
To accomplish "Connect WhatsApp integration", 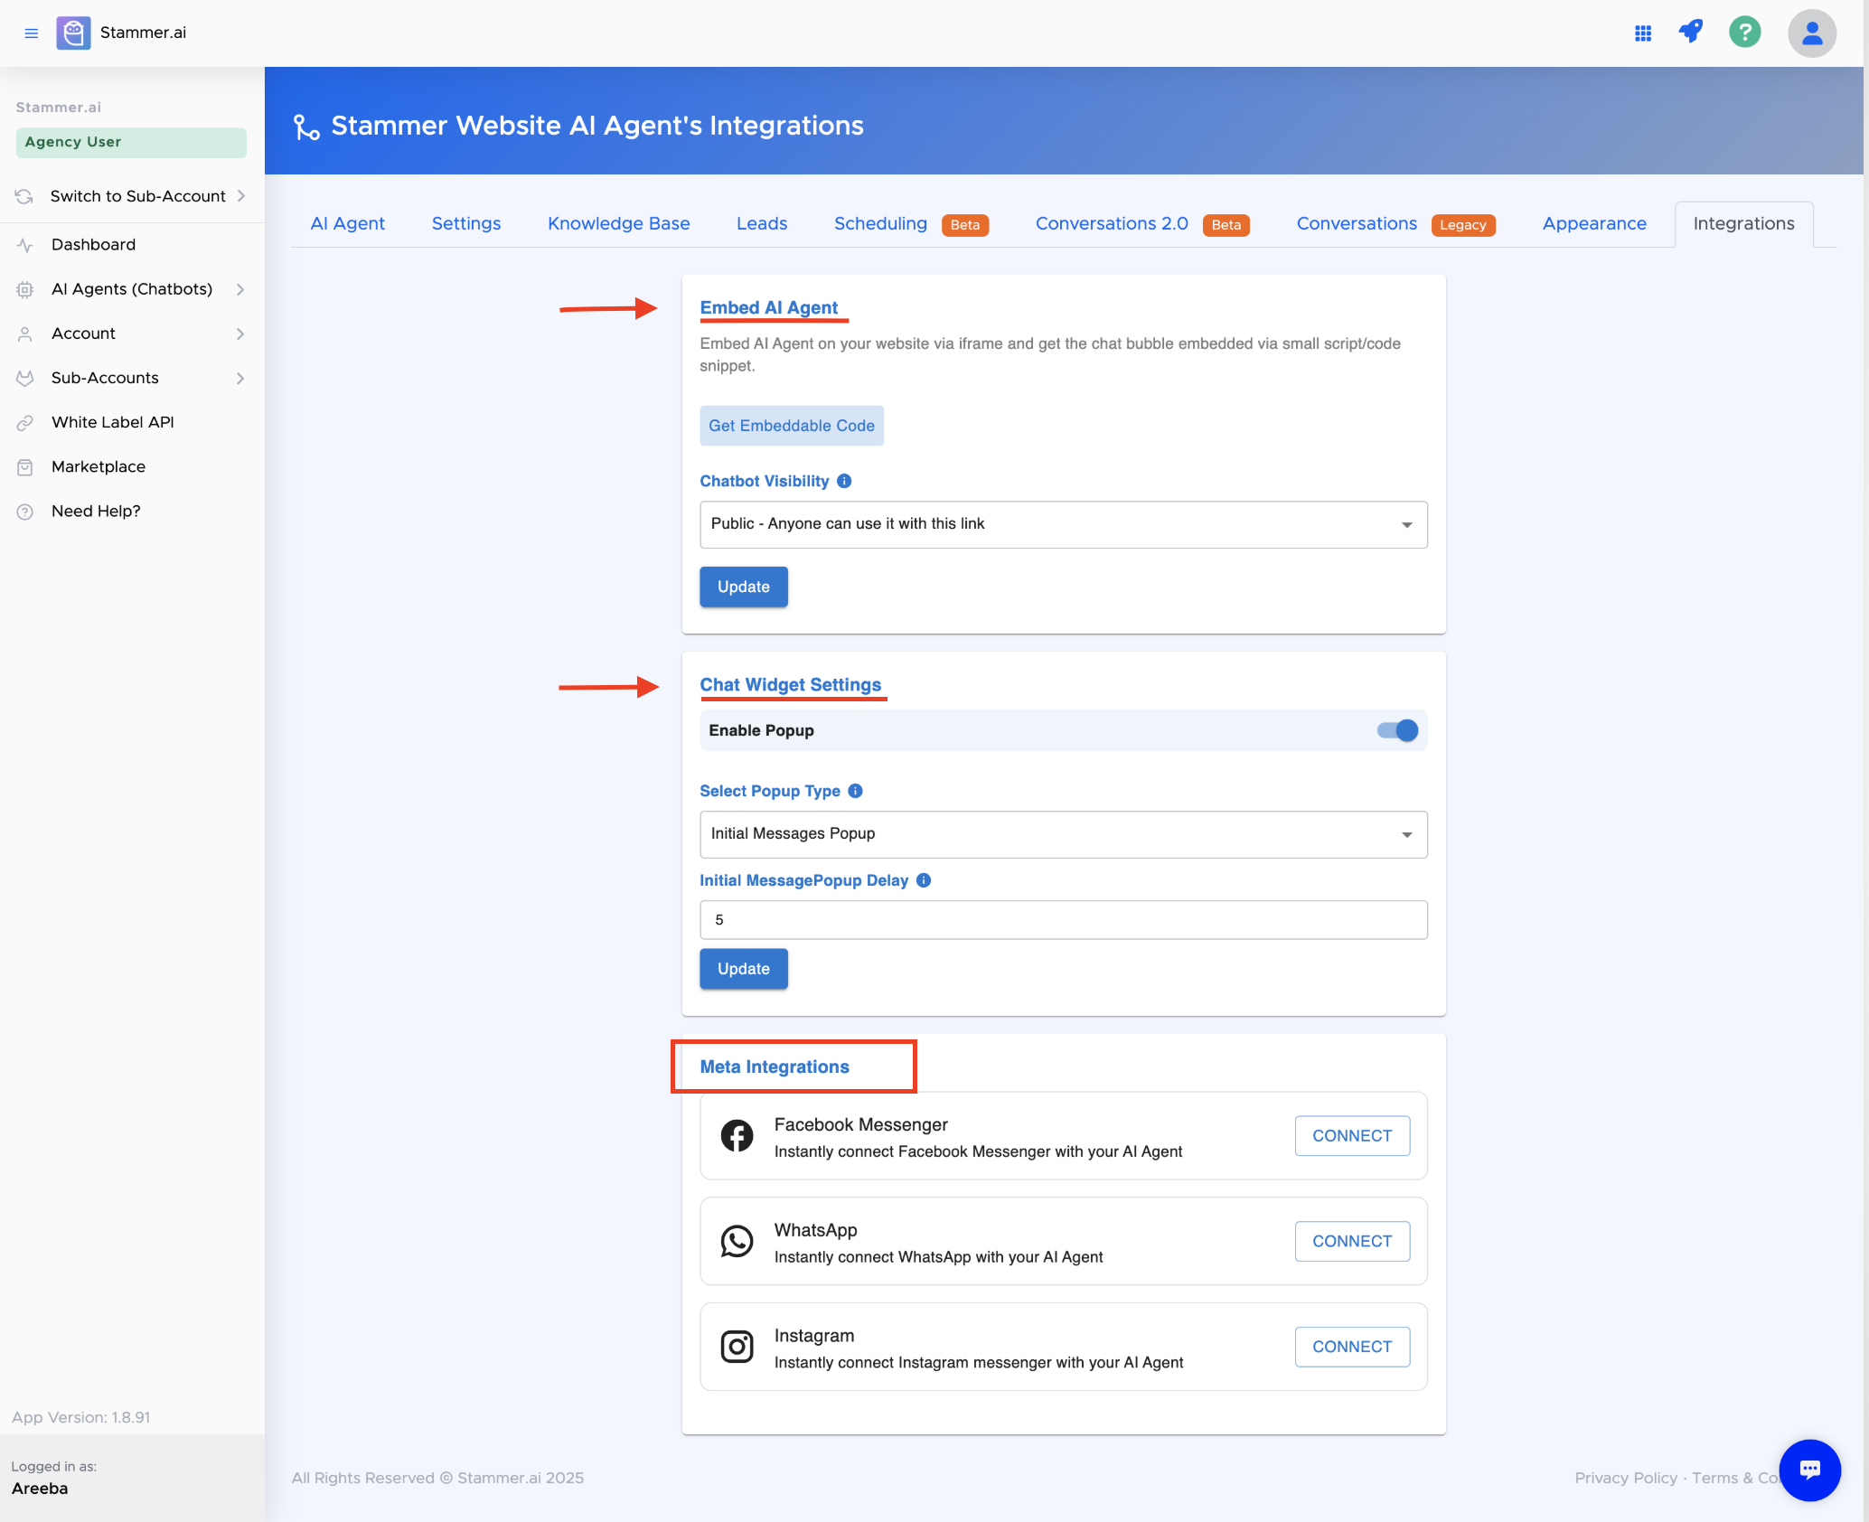I will coord(1352,1241).
